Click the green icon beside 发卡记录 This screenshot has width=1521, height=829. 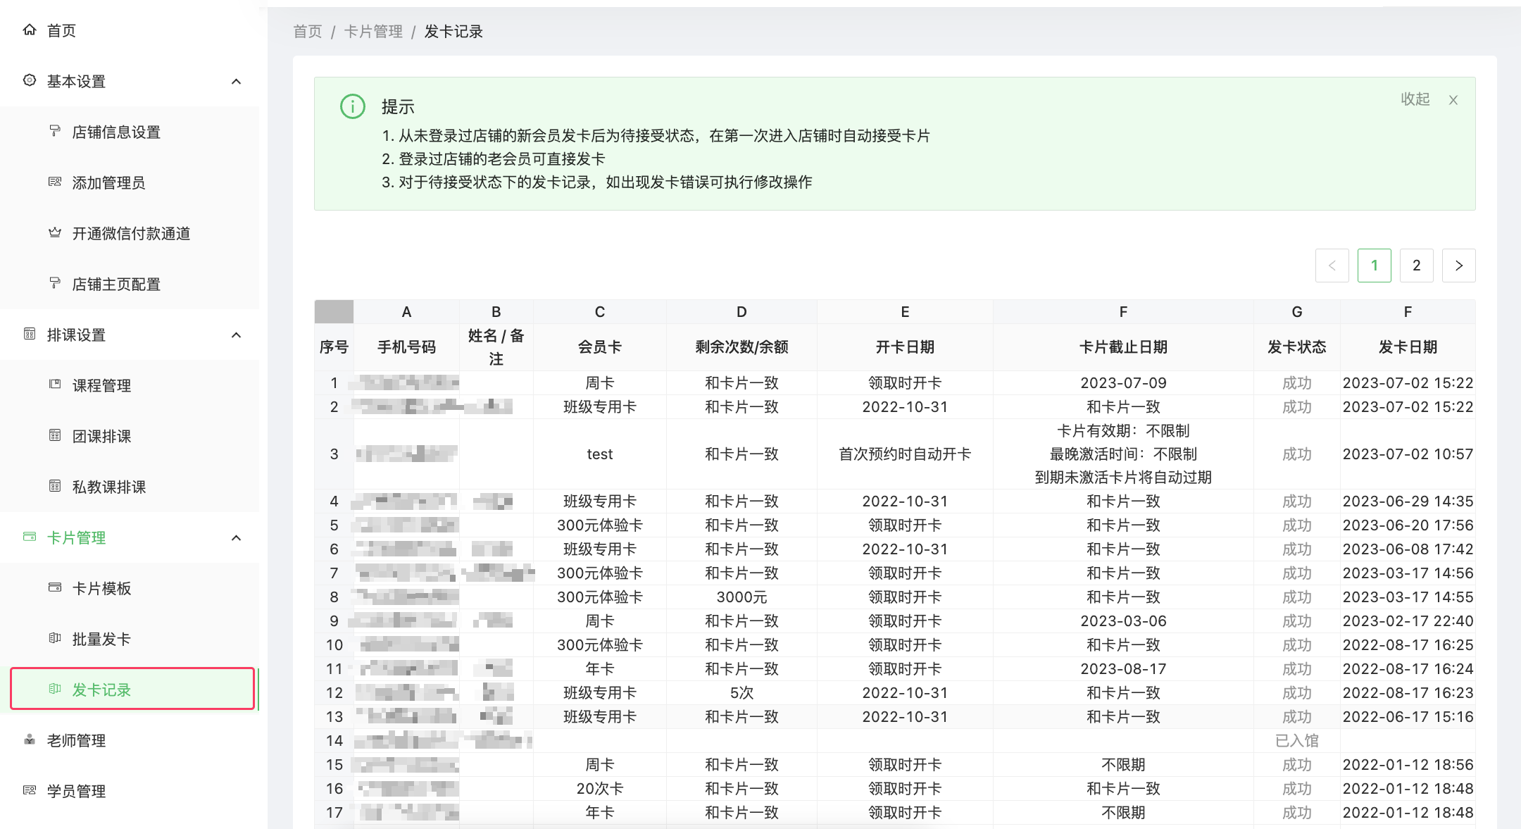pos(55,689)
